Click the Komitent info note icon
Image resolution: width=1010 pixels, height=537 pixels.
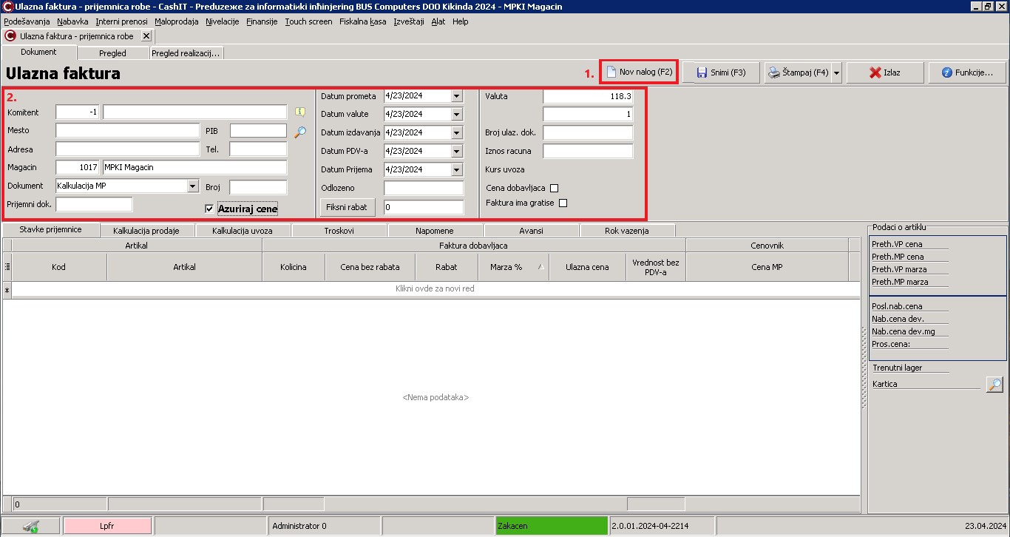(299, 112)
